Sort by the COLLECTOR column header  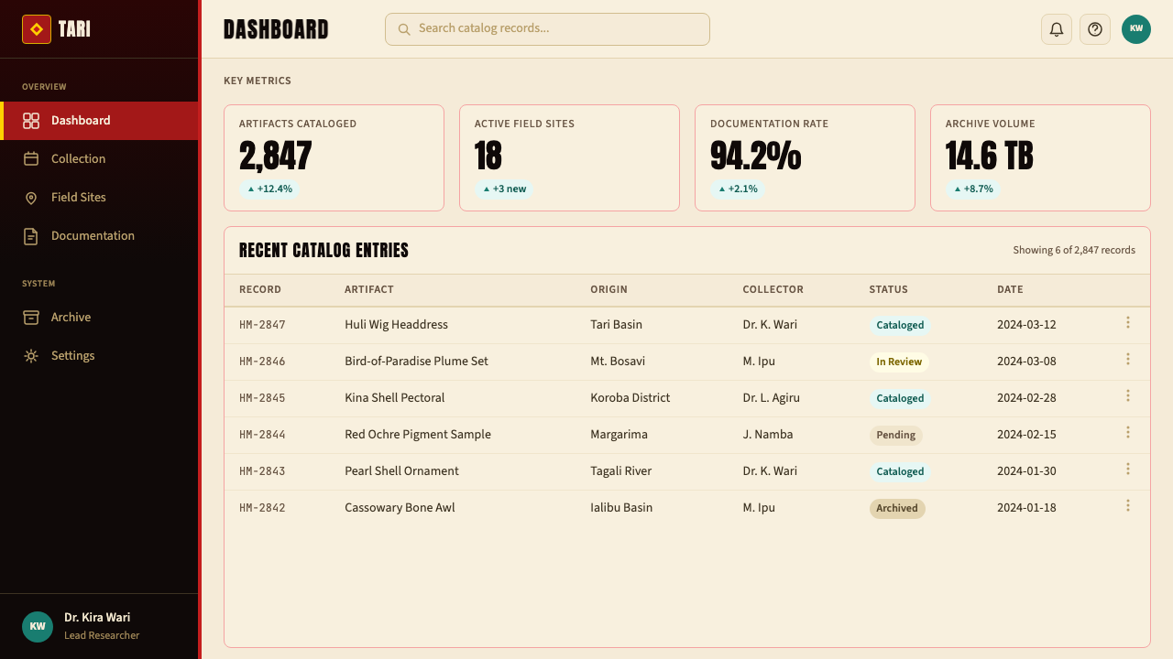point(773,289)
